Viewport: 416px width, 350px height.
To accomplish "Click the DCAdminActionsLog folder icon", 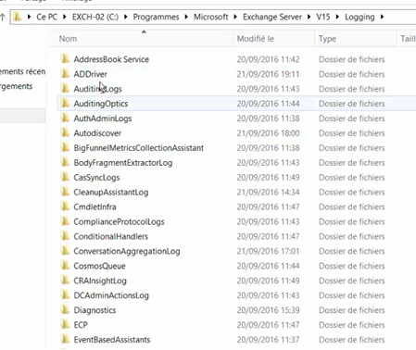I will tap(65, 295).
